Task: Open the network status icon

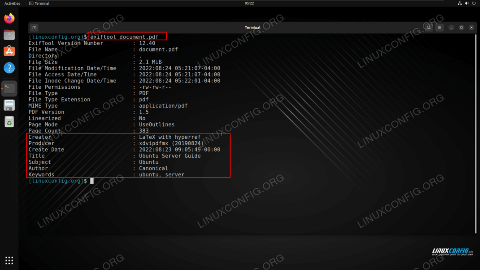Action: [x=460, y=3]
